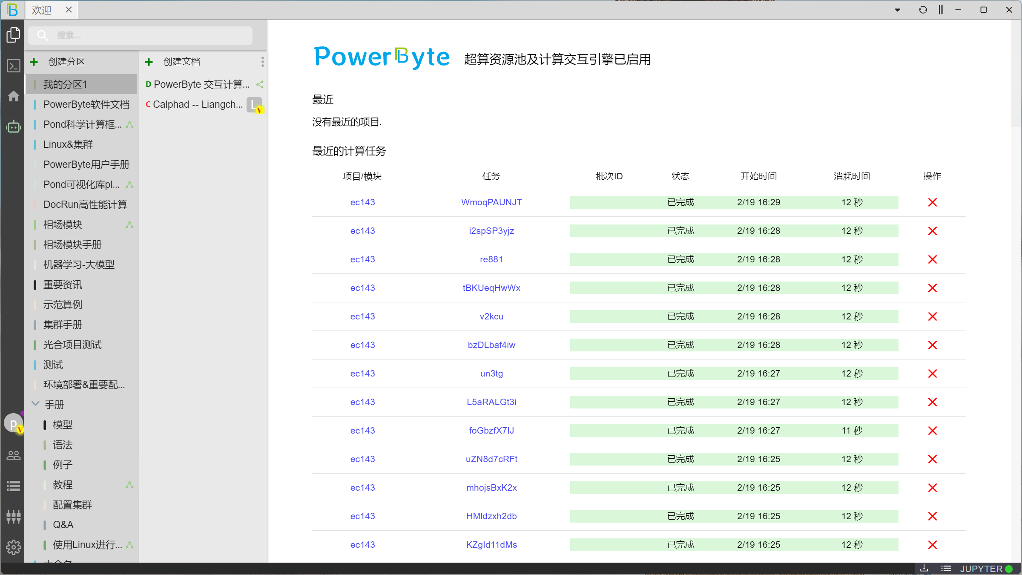Click the vertical scrollbar on the right

1016,72
